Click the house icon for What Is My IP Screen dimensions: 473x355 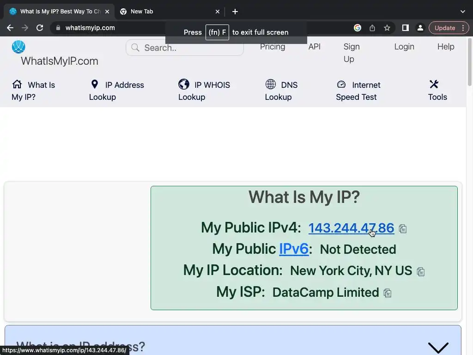pos(17,84)
